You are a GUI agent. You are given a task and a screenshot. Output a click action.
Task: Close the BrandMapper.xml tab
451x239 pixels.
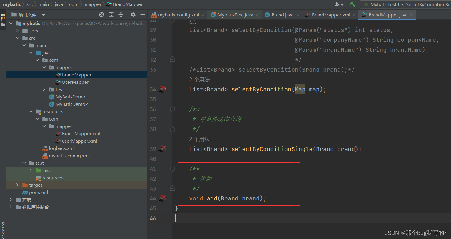(x=354, y=15)
